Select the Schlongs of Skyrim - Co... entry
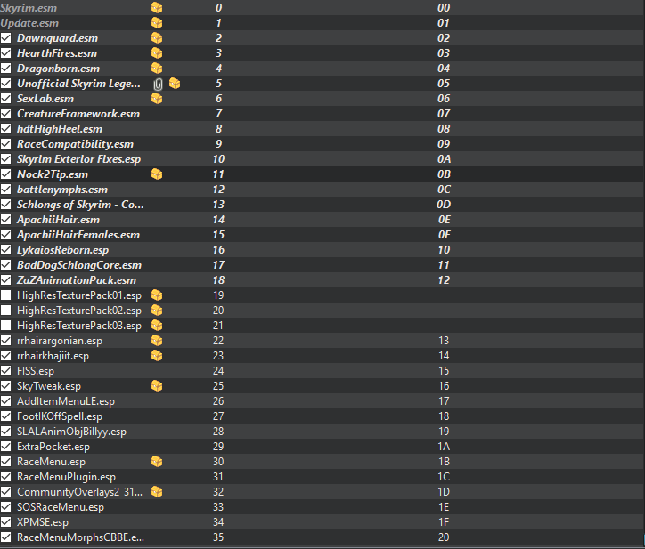Image resolution: width=645 pixels, height=549 pixels. tap(80, 205)
